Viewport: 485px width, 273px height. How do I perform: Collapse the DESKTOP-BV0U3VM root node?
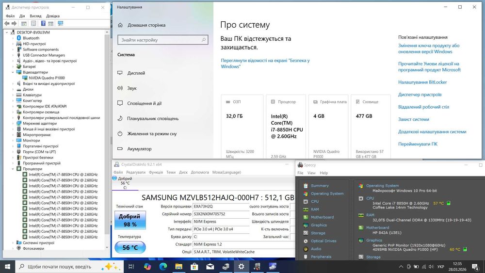(7, 32)
